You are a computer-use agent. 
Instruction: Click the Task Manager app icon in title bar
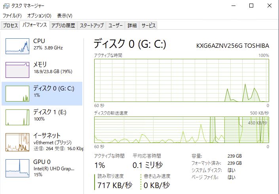(6, 6)
